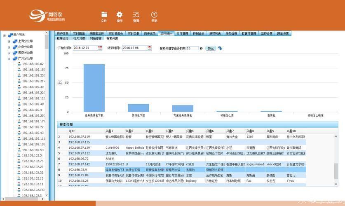Select tree item 192.168.102.27
This screenshot has width=345, height=206.
coord(33,166)
